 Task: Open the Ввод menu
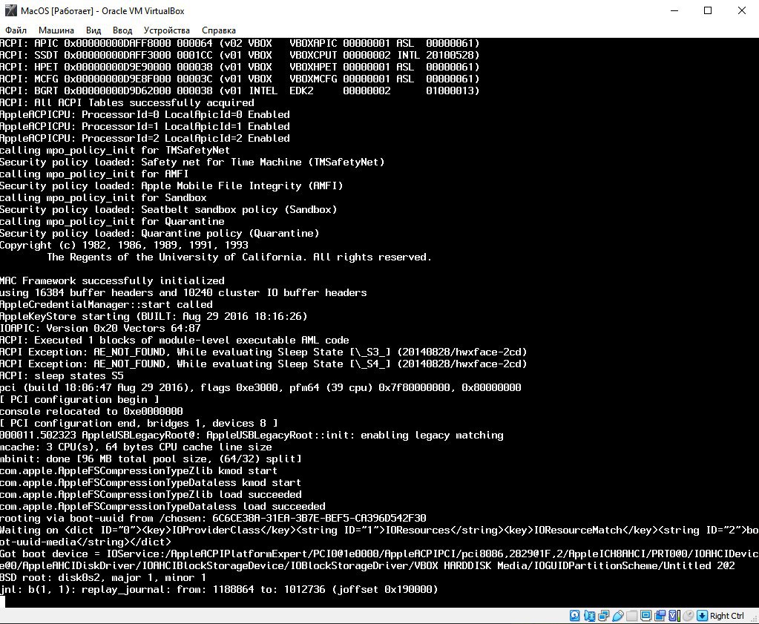click(x=122, y=30)
